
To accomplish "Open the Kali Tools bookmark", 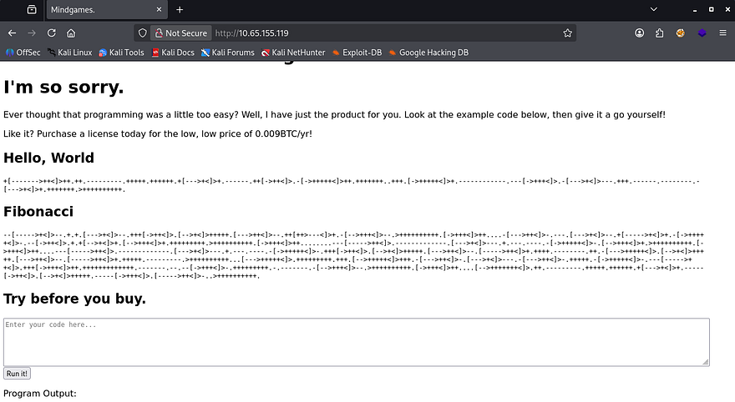I will click(122, 53).
